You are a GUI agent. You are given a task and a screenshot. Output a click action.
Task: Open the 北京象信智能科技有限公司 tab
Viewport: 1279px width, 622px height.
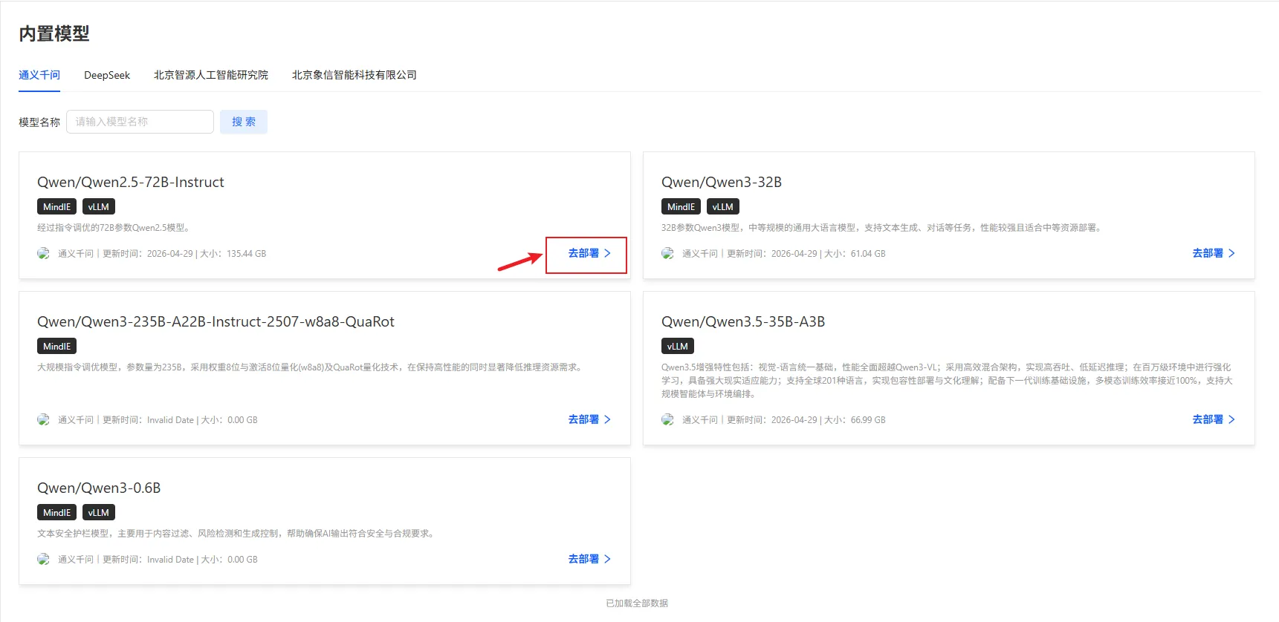pyautogui.click(x=354, y=75)
